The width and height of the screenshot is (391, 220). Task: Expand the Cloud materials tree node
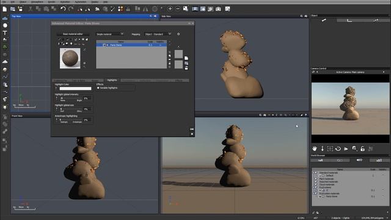click(x=315, y=185)
